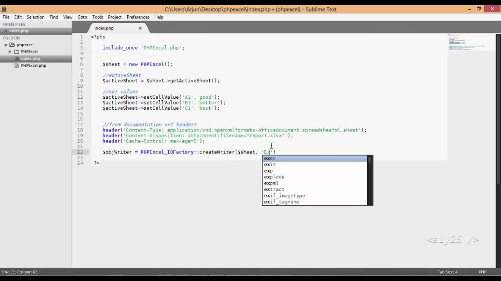The width and height of the screenshot is (501, 281).
Task: Choose 'exp' from autocomplete list
Action: [315, 171]
